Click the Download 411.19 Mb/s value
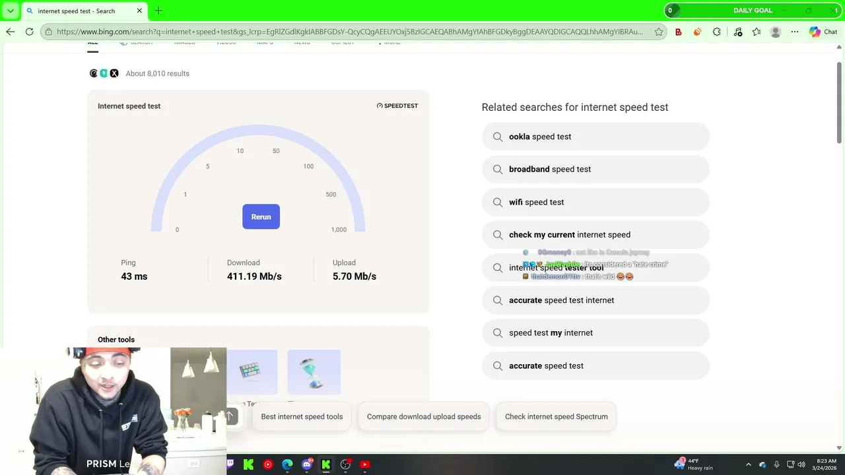The width and height of the screenshot is (845, 475). [x=254, y=276]
